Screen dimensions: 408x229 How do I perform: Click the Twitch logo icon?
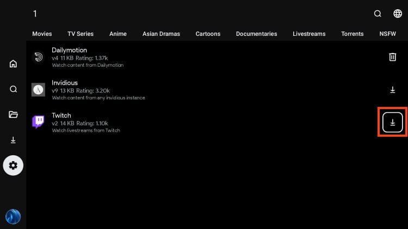click(38, 122)
